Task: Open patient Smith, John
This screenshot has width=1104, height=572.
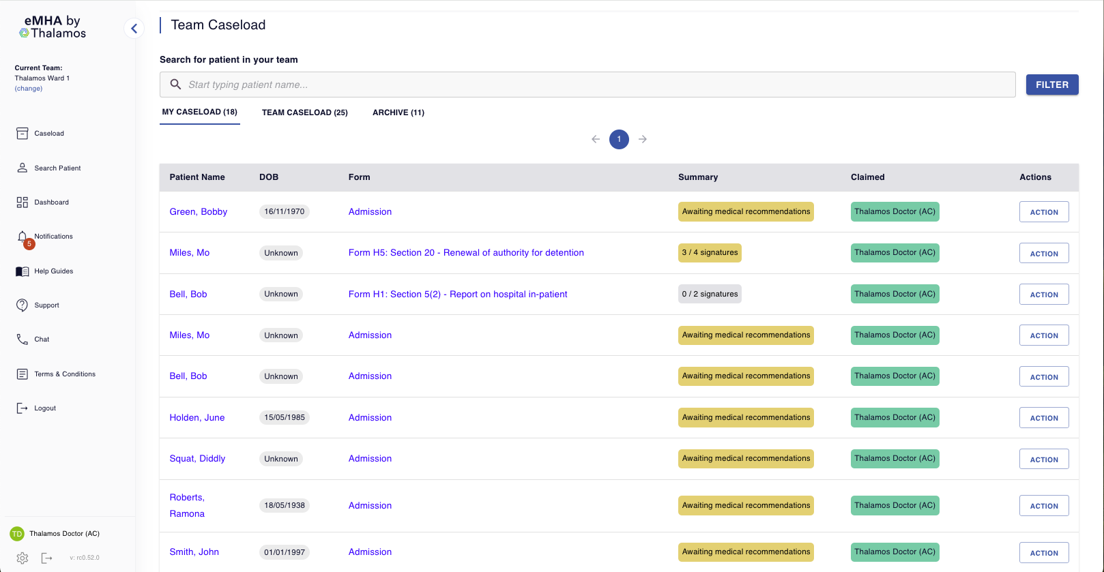Action: point(194,552)
